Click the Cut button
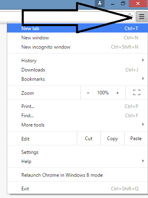148x198 pixels. click(x=89, y=139)
